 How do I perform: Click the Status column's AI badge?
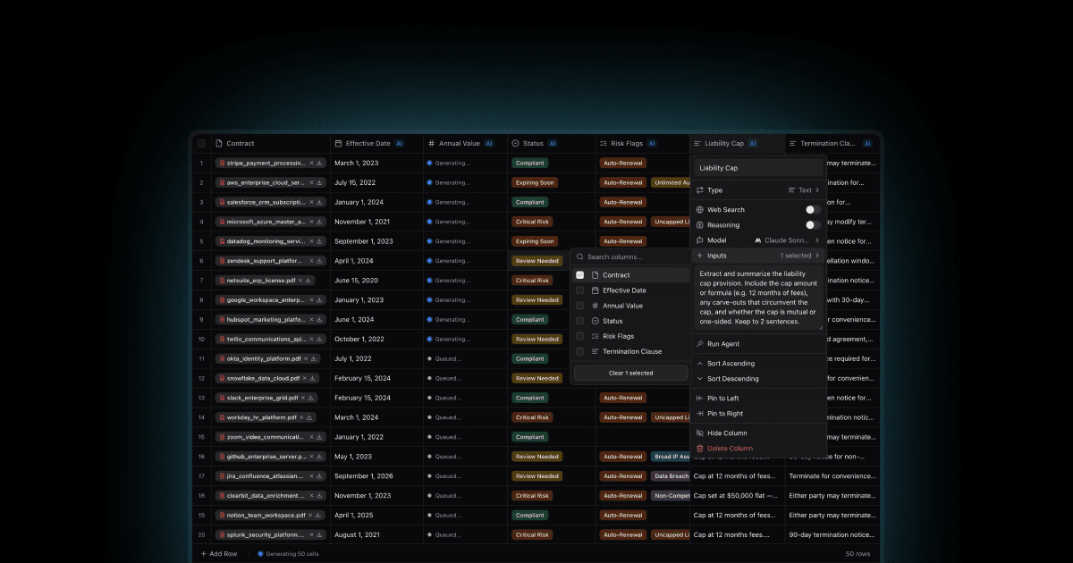click(553, 143)
